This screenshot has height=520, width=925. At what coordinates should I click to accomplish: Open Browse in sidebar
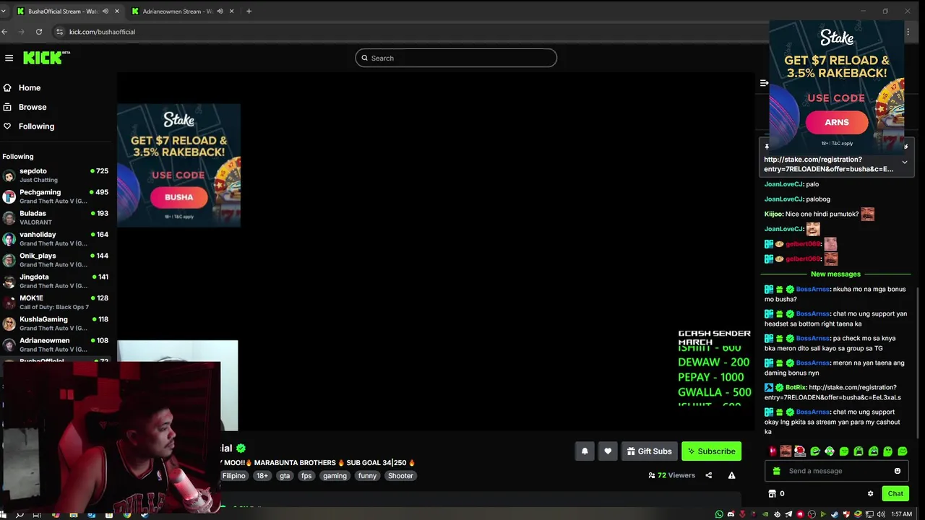point(33,107)
